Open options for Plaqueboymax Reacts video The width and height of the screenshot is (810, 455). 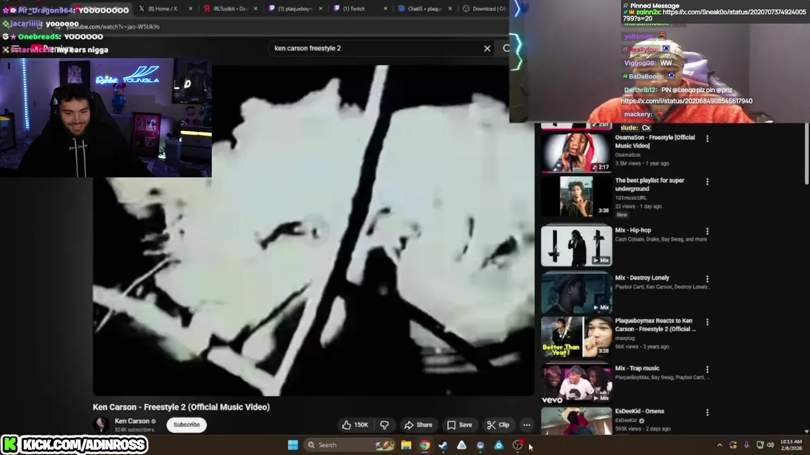(x=707, y=322)
